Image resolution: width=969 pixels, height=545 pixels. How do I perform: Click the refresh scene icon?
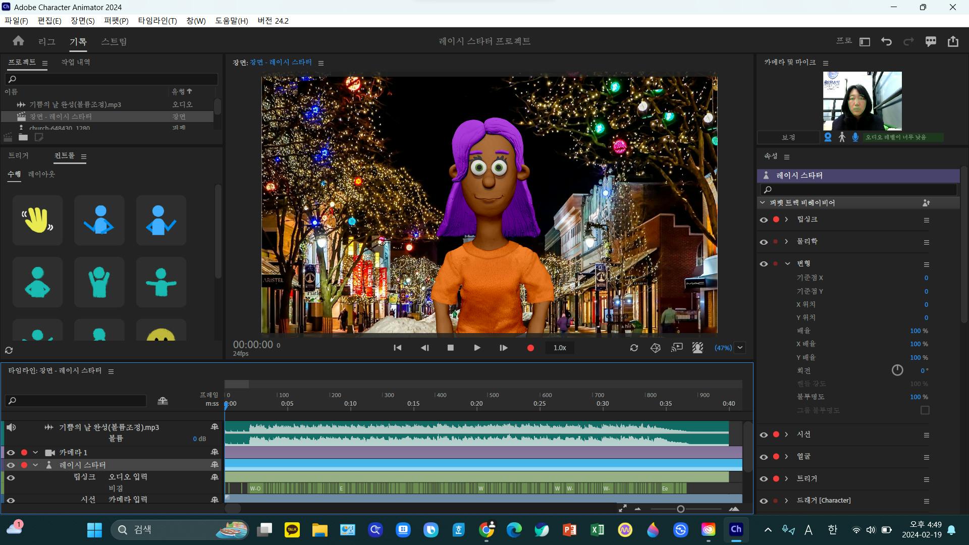pyautogui.click(x=634, y=348)
